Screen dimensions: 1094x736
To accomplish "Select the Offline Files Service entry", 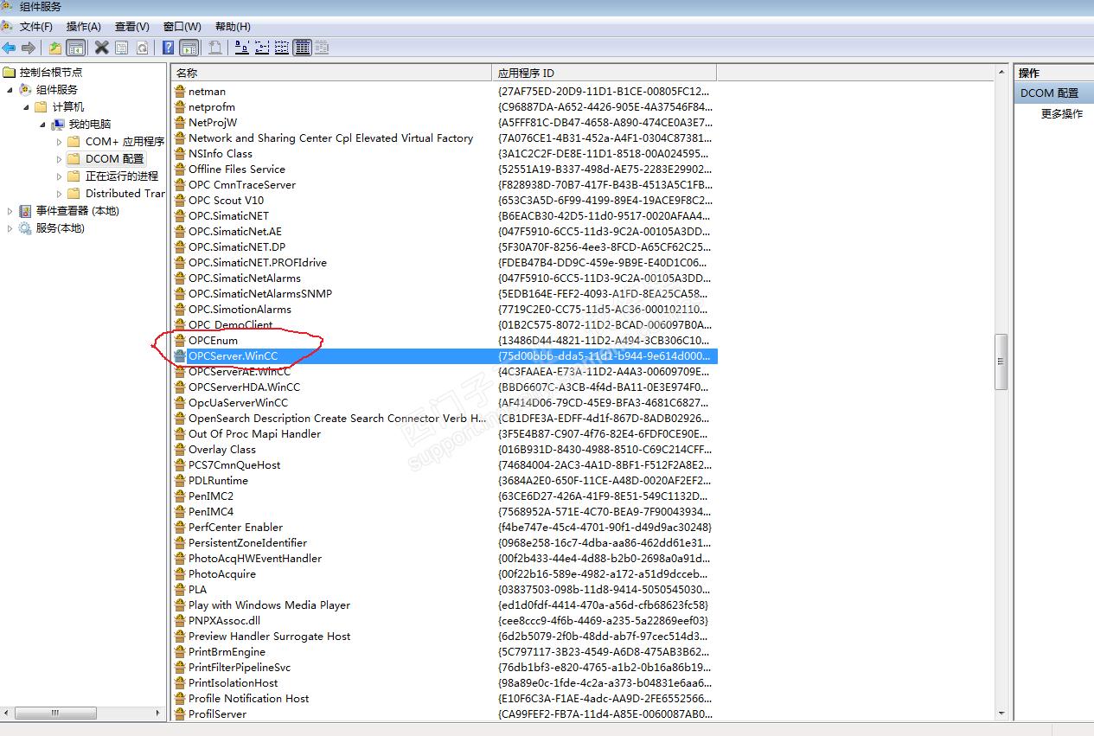I will click(237, 170).
